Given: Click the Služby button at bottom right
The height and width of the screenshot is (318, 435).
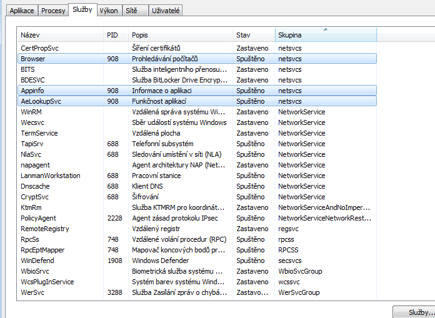Looking at the screenshot, I should coord(414,312).
